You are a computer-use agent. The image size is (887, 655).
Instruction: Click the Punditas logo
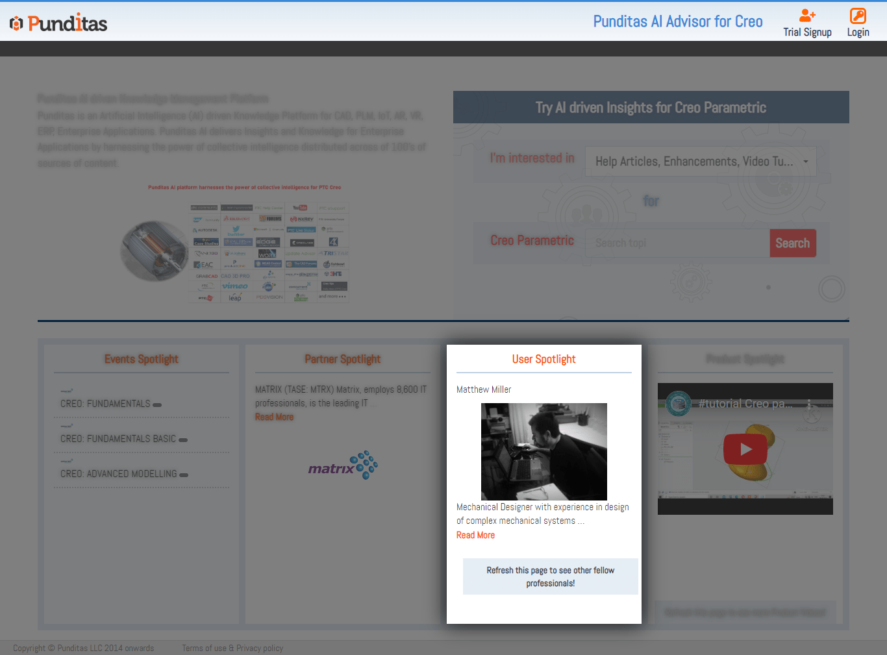click(x=58, y=23)
